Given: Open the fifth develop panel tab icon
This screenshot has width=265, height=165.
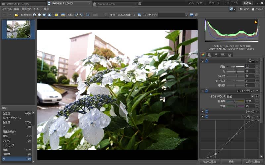Looking at the screenshot, I should [229, 55].
